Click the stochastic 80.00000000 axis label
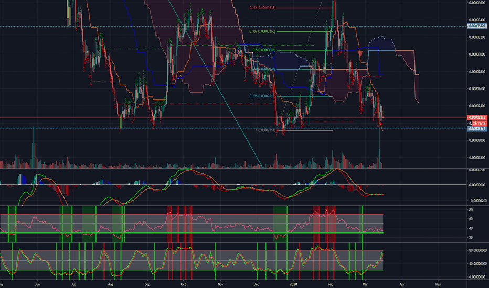The image size is (489, 288). [478, 250]
